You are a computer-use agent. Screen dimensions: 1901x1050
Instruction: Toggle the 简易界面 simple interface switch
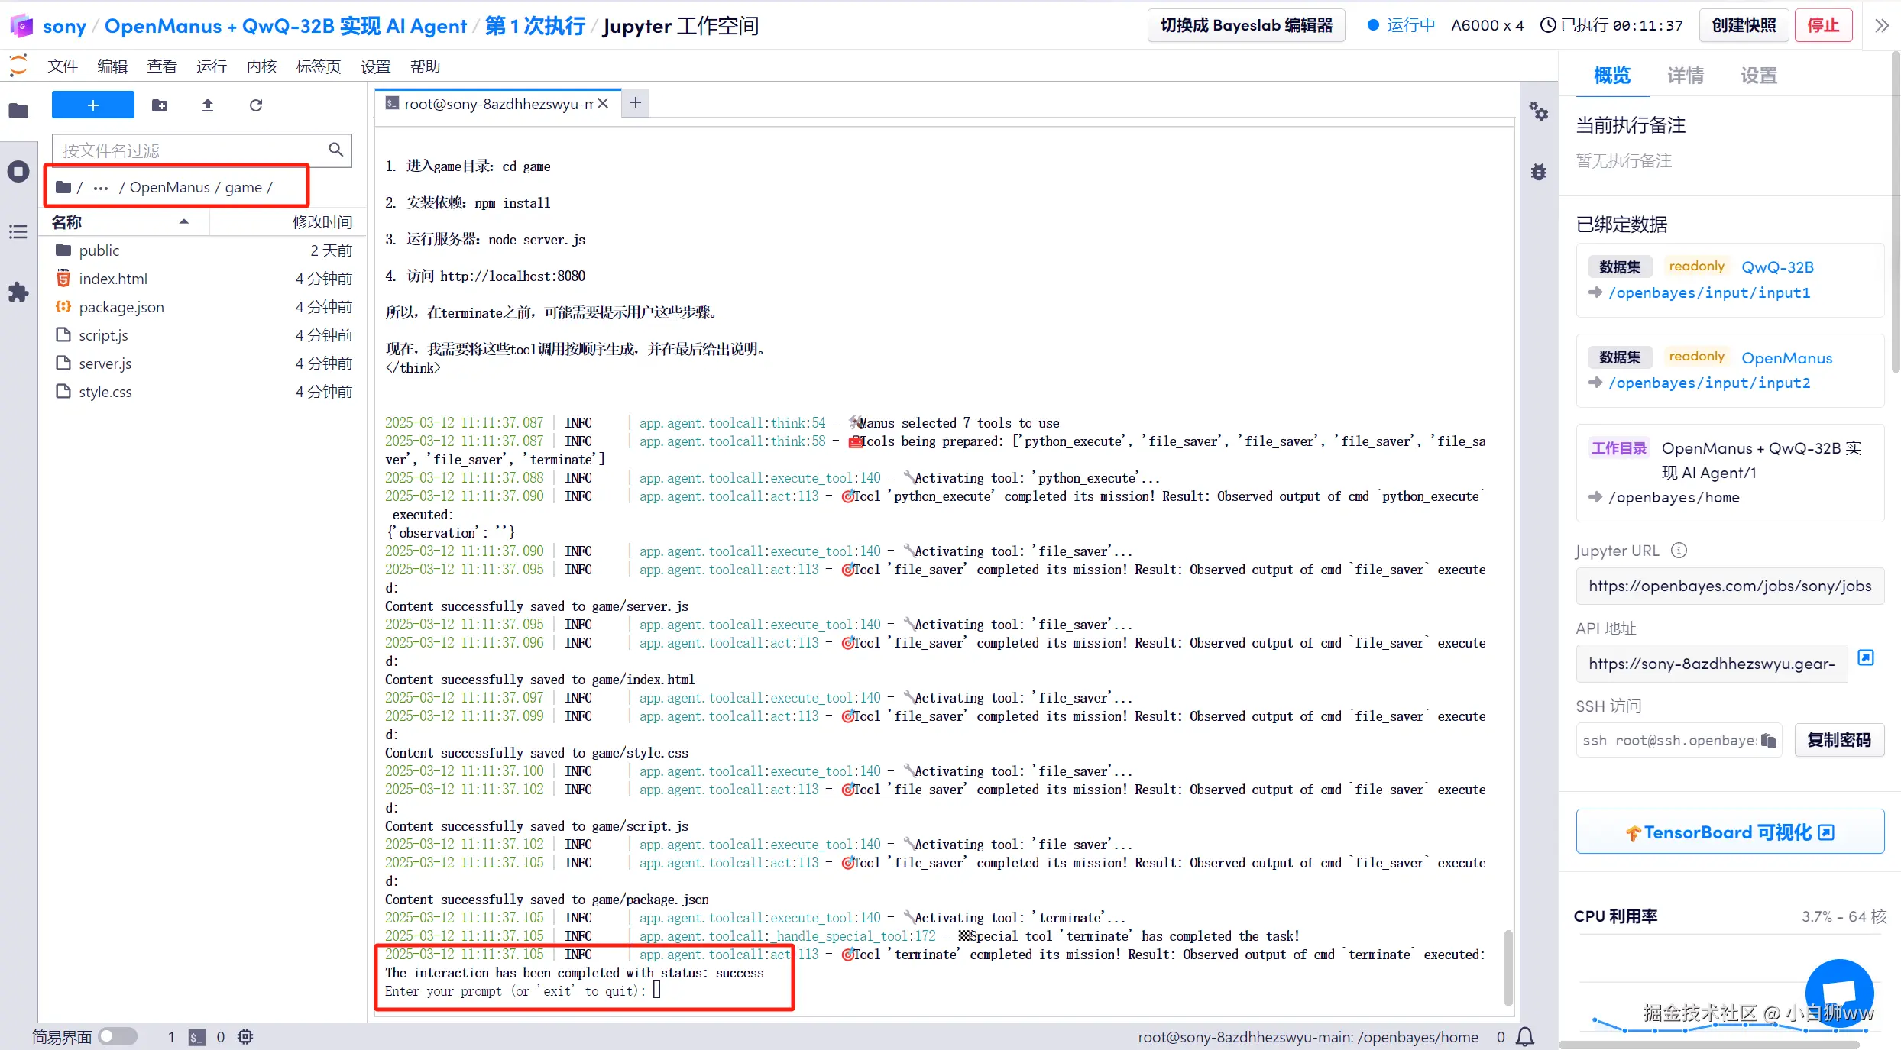(118, 1036)
